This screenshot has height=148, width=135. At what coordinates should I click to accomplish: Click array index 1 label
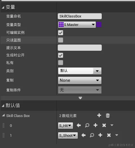coord(11,135)
